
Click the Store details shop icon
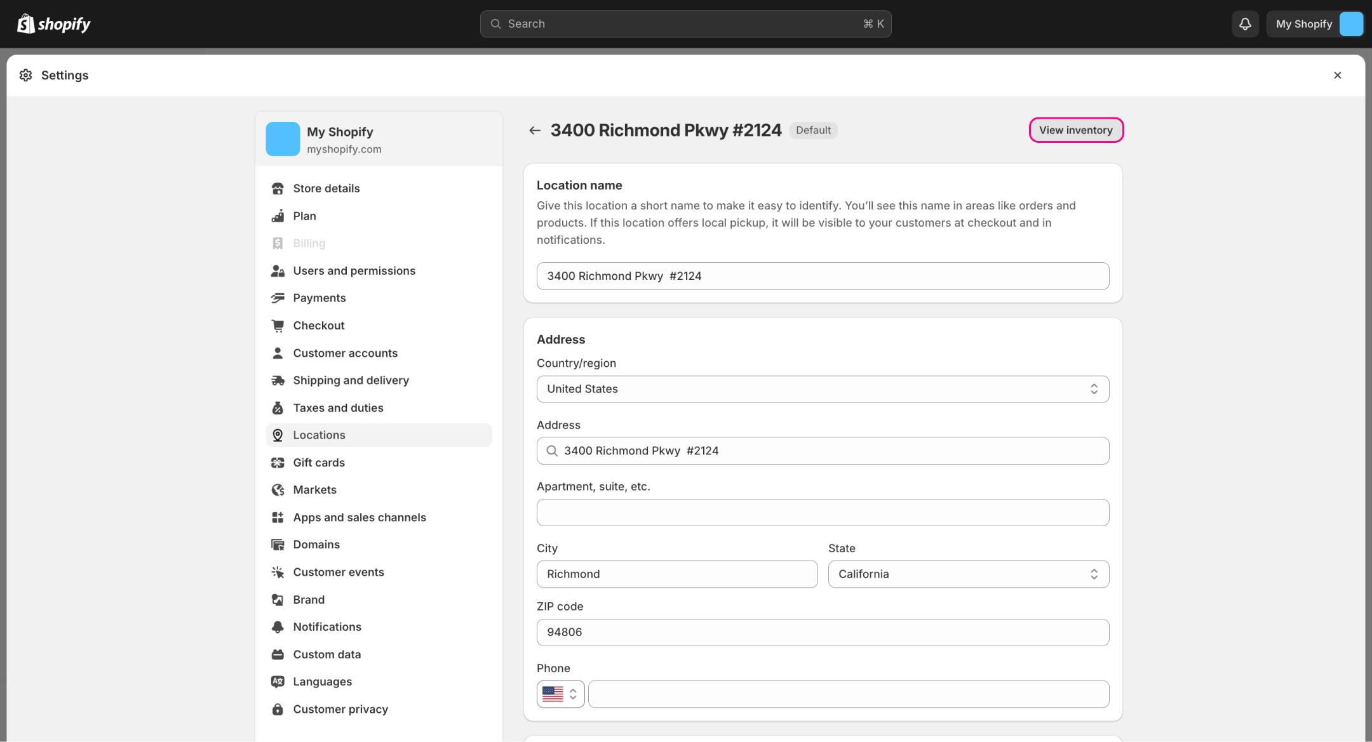tap(278, 189)
